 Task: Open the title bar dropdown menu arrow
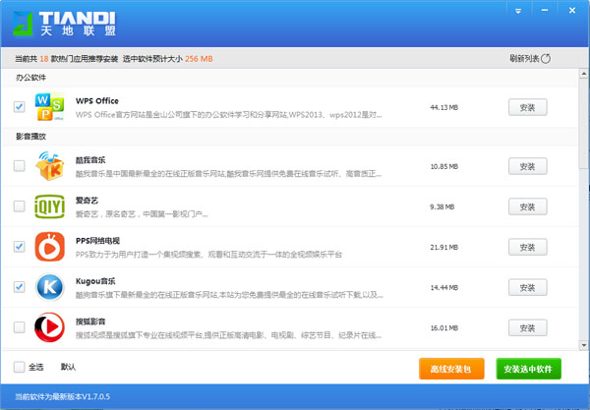(518, 11)
